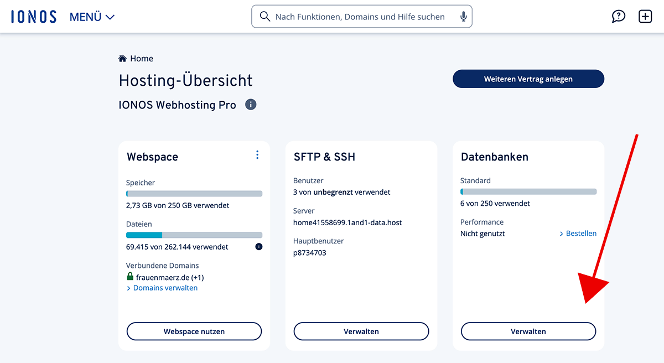Image resolution: width=664 pixels, height=363 pixels.
Task: Click the IONOS logo
Action: click(x=34, y=17)
